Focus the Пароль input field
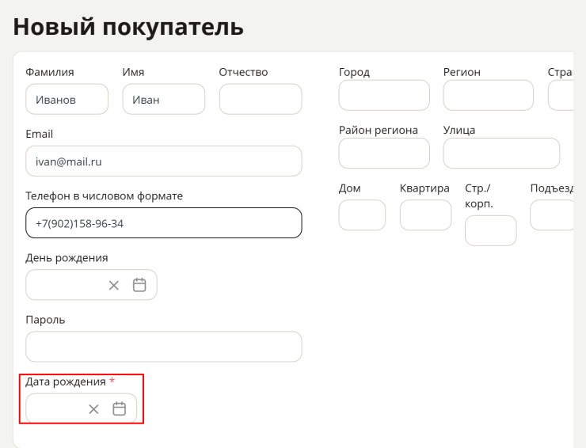Image resolution: width=586 pixels, height=448 pixels. tap(164, 347)
